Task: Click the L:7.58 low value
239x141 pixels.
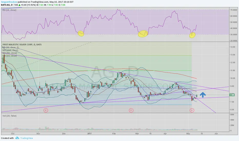Action: pos(55,5)
